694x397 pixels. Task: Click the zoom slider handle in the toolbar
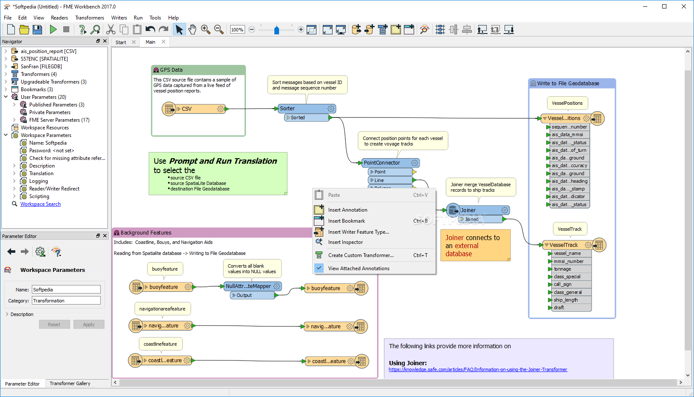click(x=276, y=30)
